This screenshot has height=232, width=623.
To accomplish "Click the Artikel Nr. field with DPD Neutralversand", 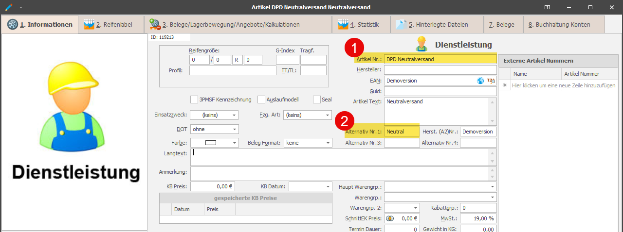I will pyautogui.click(x=440, y=59).
